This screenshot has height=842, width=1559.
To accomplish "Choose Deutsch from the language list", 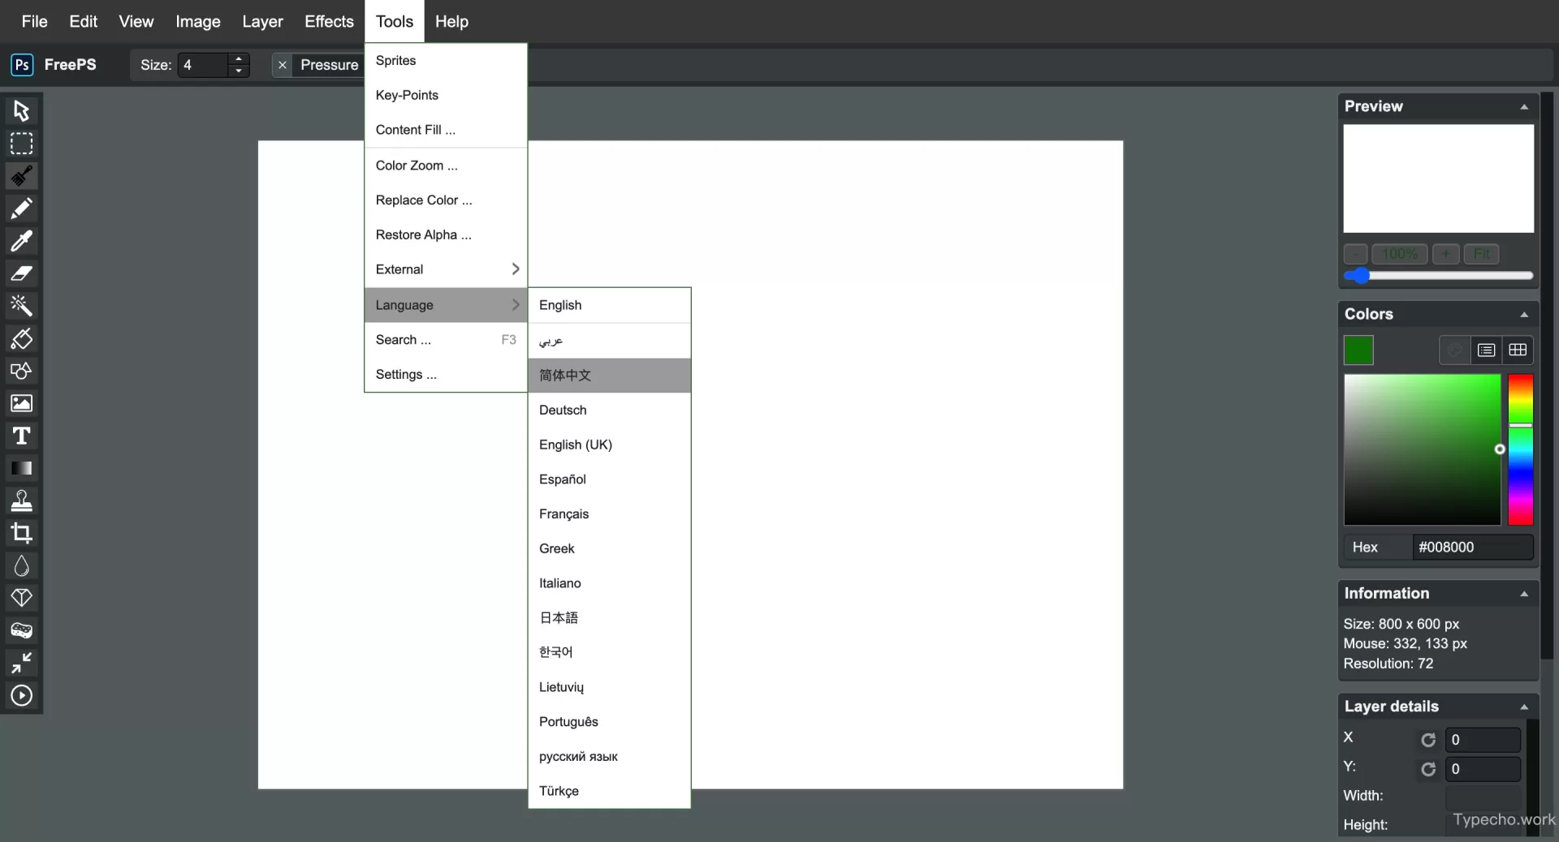I will 563,410.
